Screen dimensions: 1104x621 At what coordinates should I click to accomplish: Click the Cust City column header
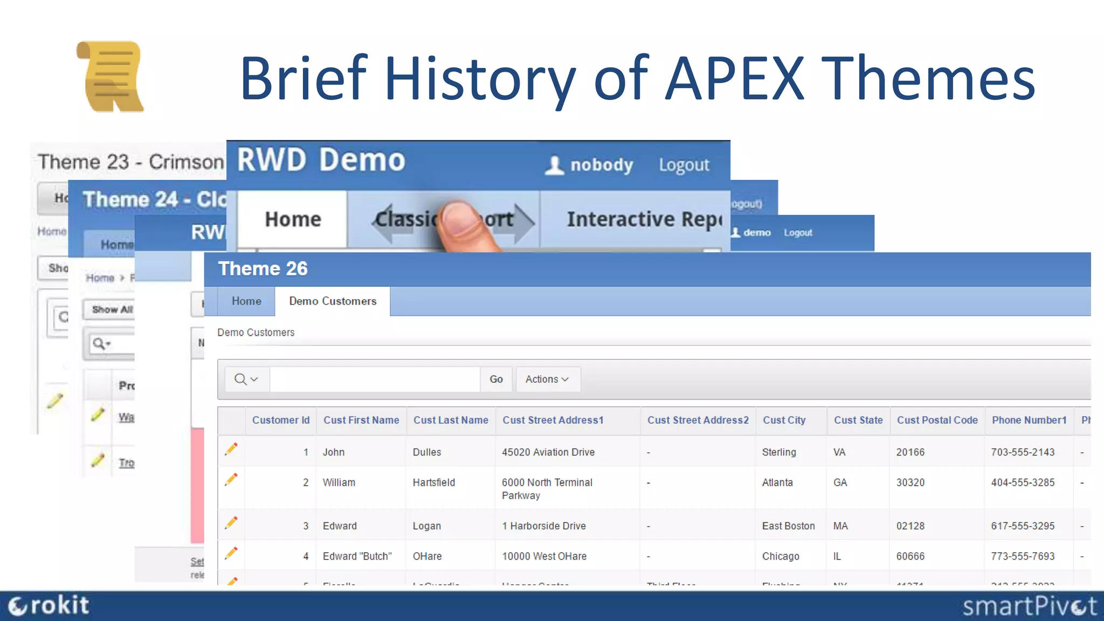point(784,420)
